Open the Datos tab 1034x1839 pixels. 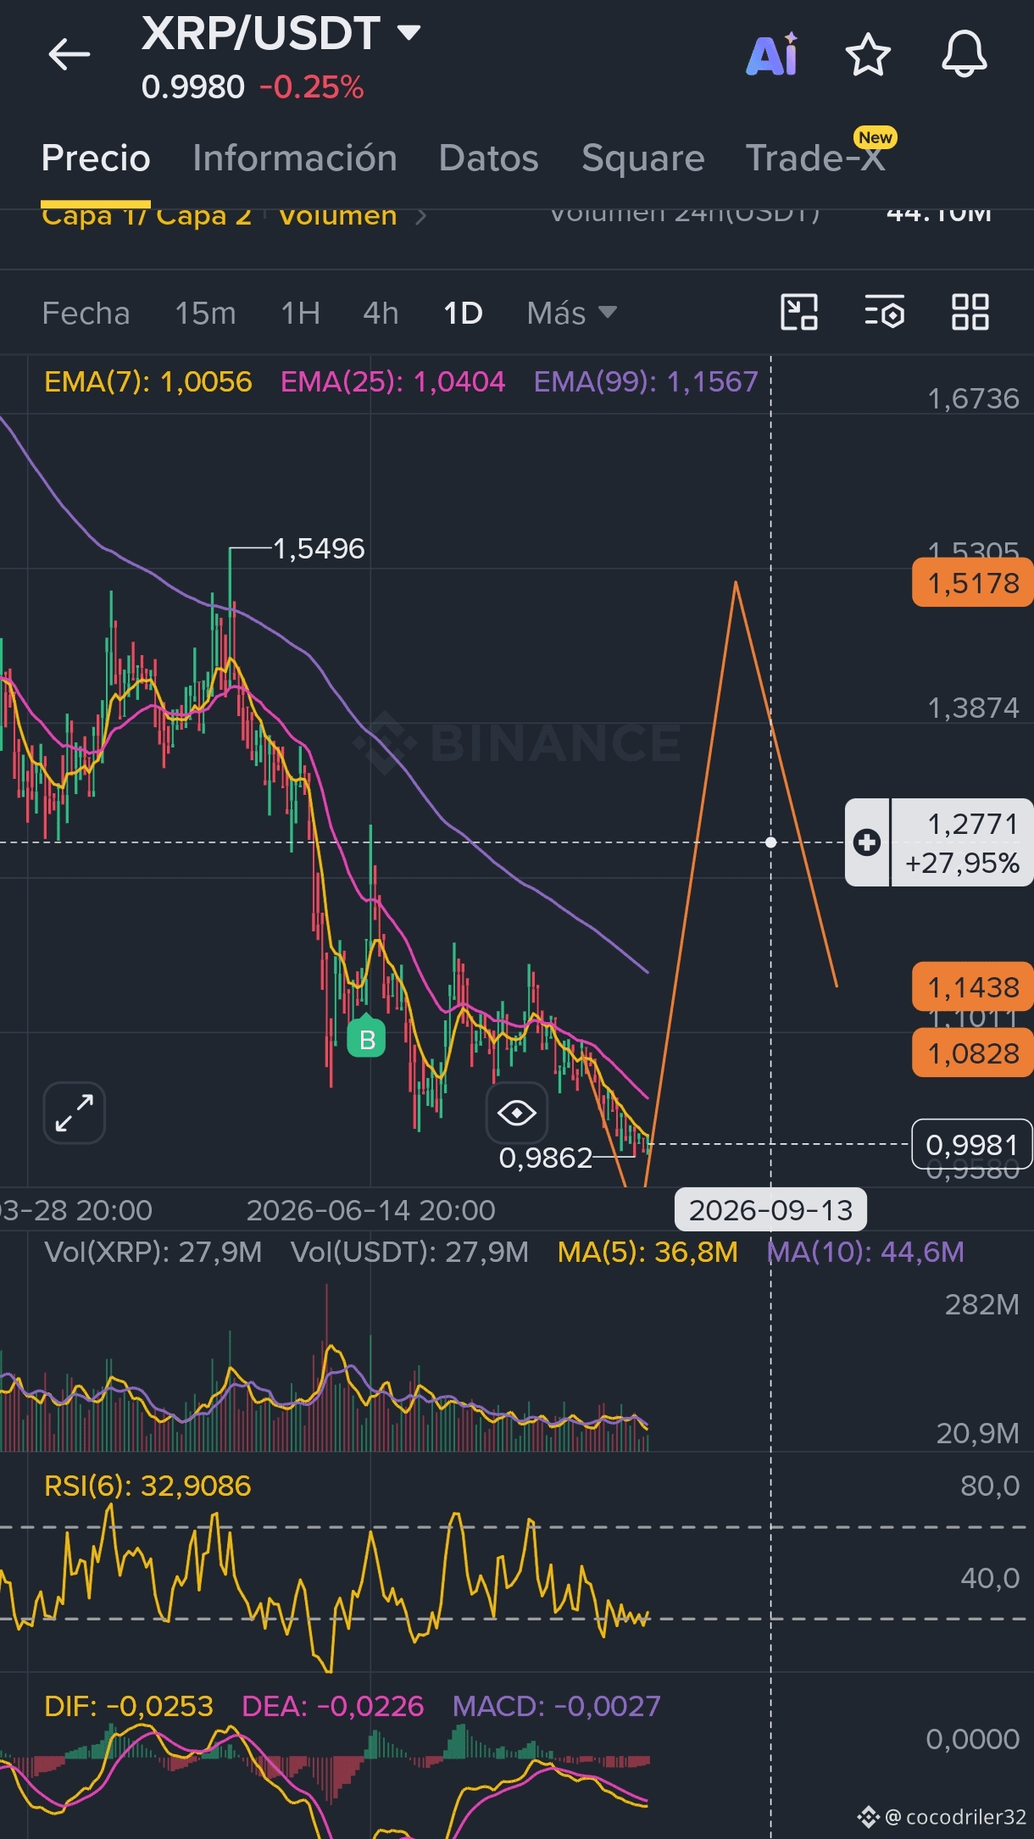click(489, 158)
